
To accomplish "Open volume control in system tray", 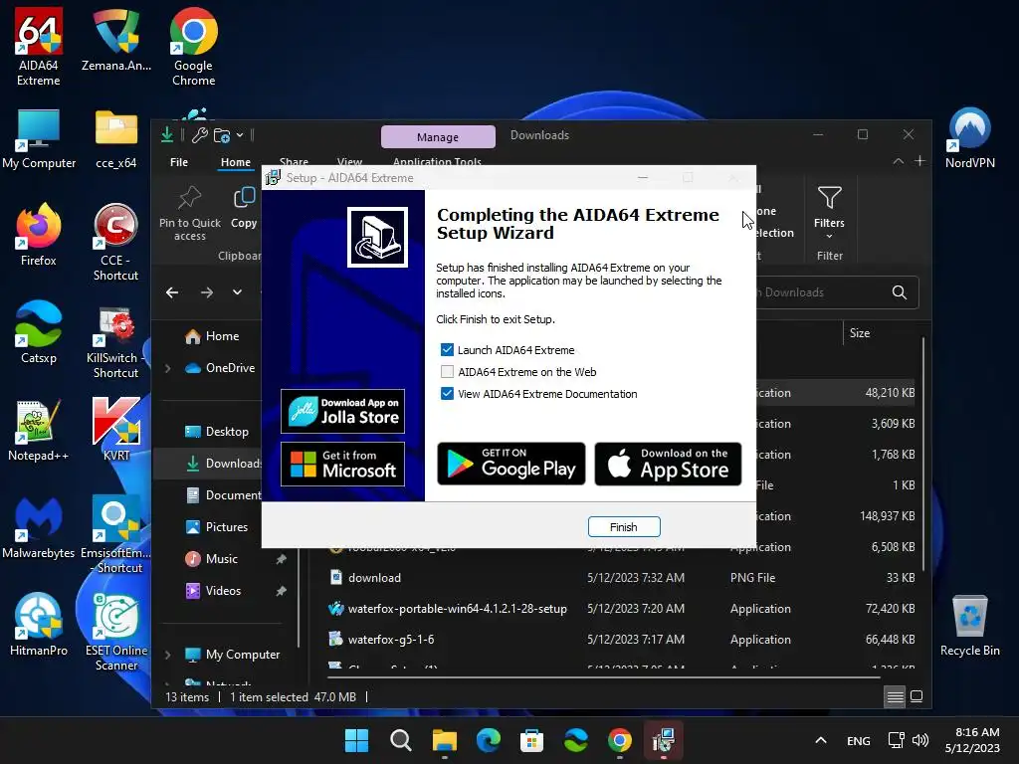I will (x=919, y=740).
